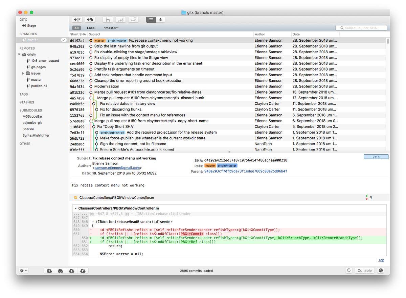Screen dimensions: 406x298
Task: Open the objective-git submodule
Action: [x=32, y=123]
